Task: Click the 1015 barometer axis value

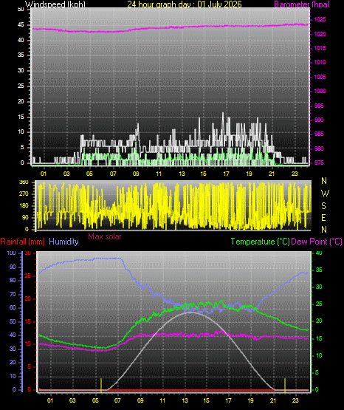Action: [320, 48]
